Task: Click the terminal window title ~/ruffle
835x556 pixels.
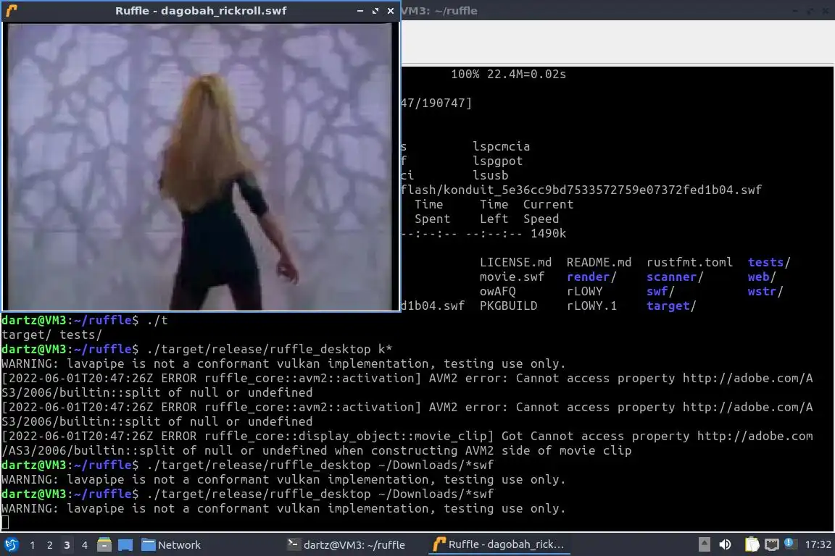Action: coord(439,11)
